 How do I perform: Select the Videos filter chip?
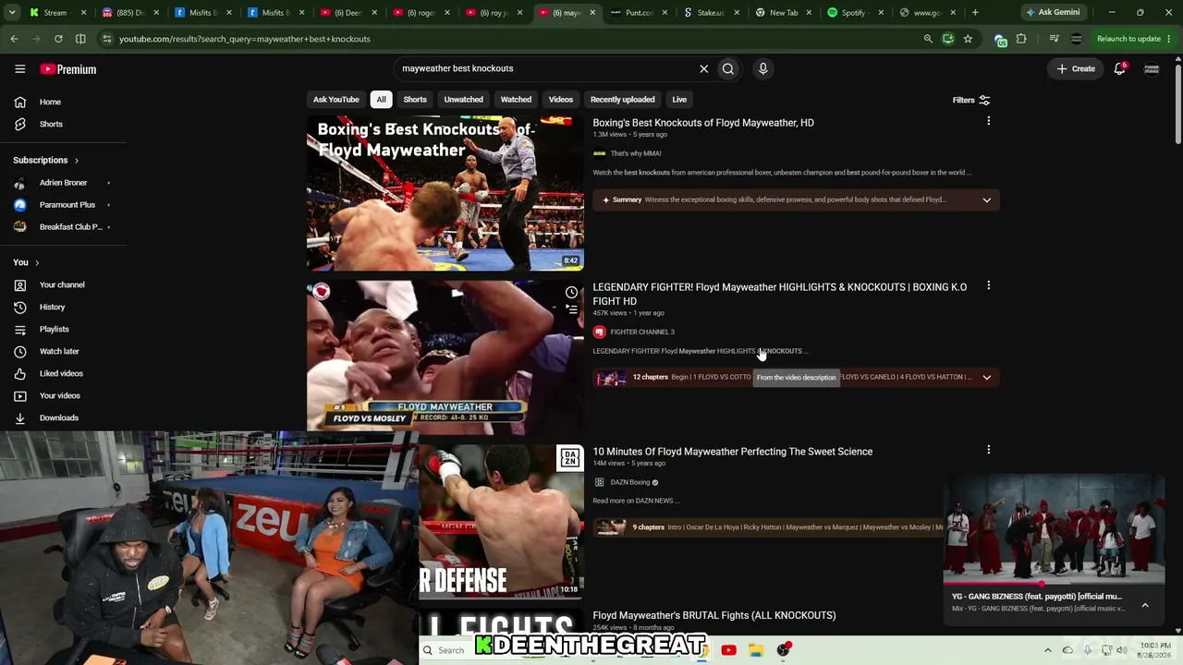click(x=561, y=100)
